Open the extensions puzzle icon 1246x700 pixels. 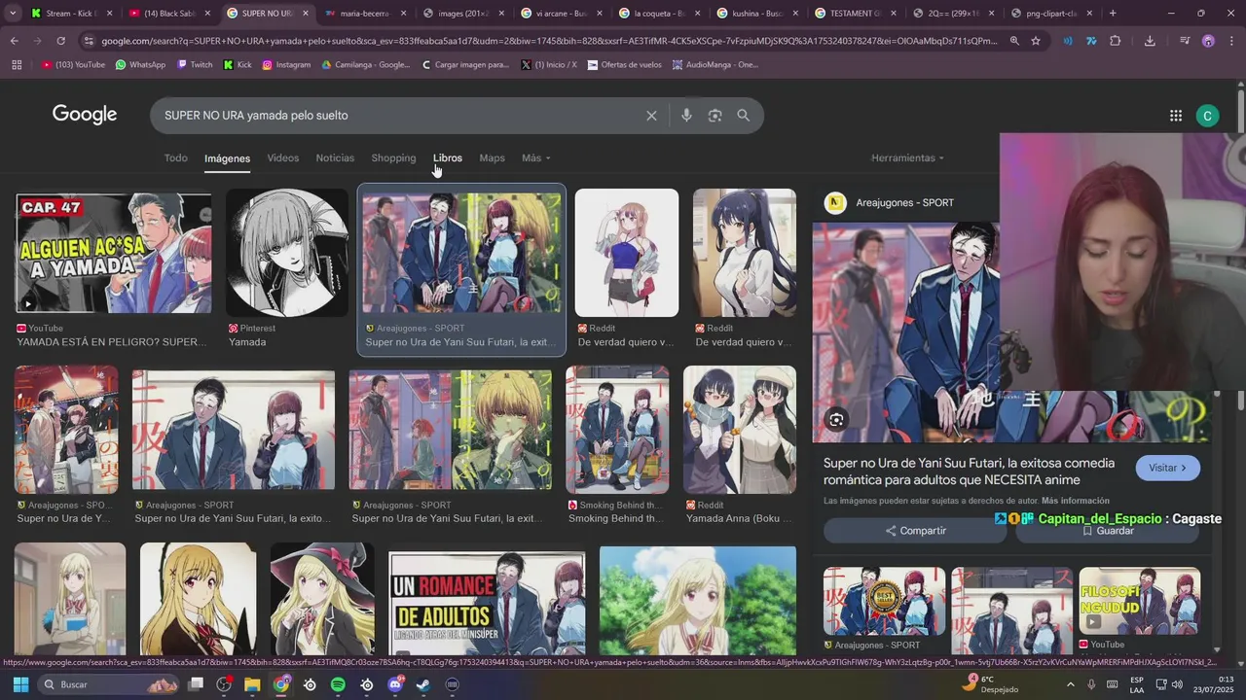(1116, 41)
